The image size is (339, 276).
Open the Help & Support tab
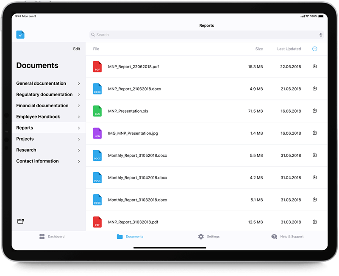point(287,237)
